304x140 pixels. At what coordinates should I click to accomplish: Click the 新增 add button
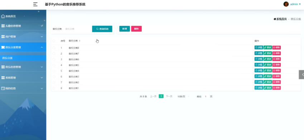coord(125,29)
